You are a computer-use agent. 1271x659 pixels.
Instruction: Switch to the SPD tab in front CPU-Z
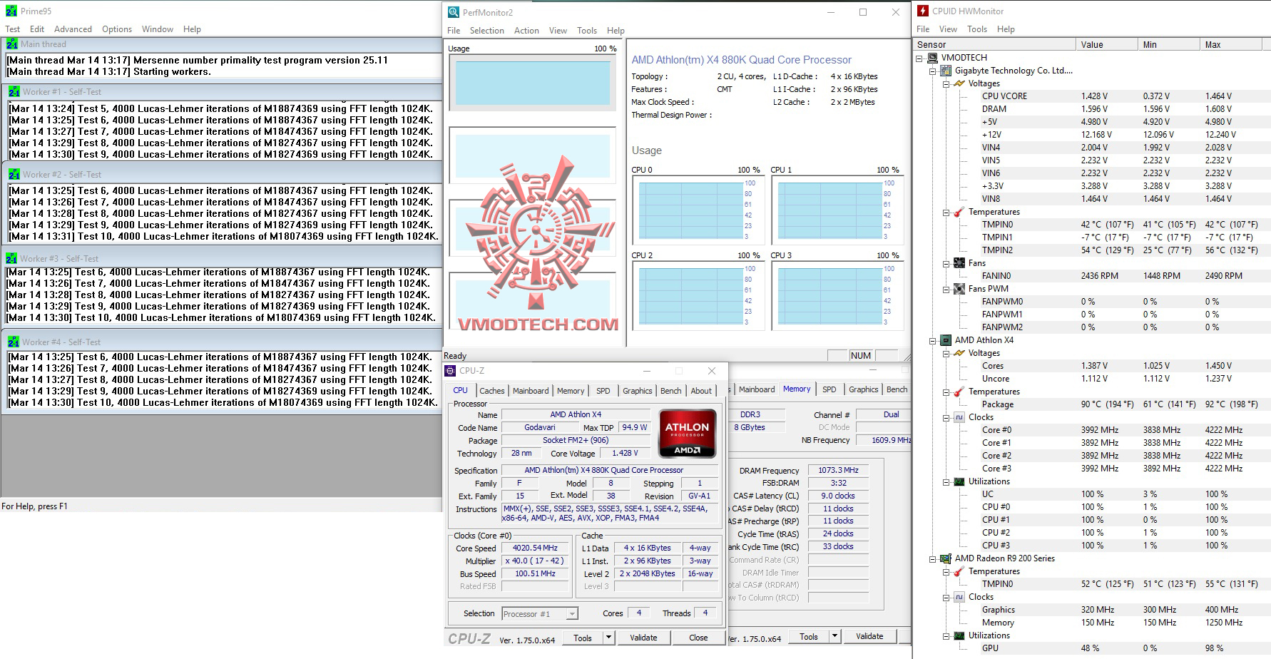pyautogui.click(x=603, y=391)
